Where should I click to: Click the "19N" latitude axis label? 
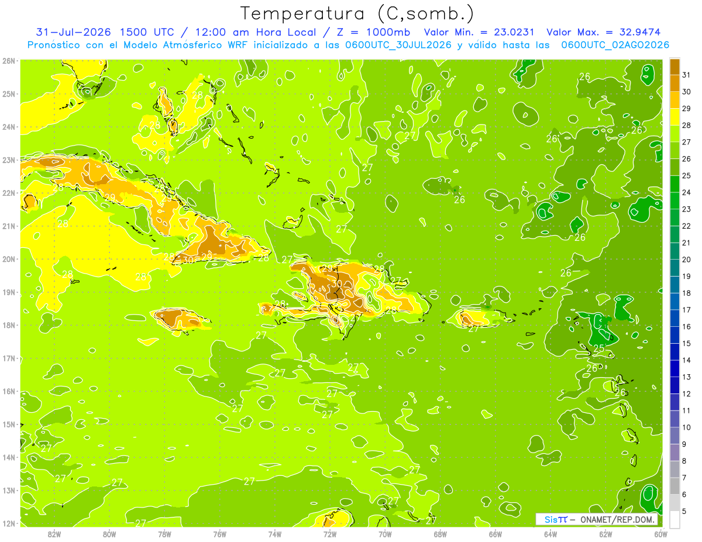[x=9, y=292]
